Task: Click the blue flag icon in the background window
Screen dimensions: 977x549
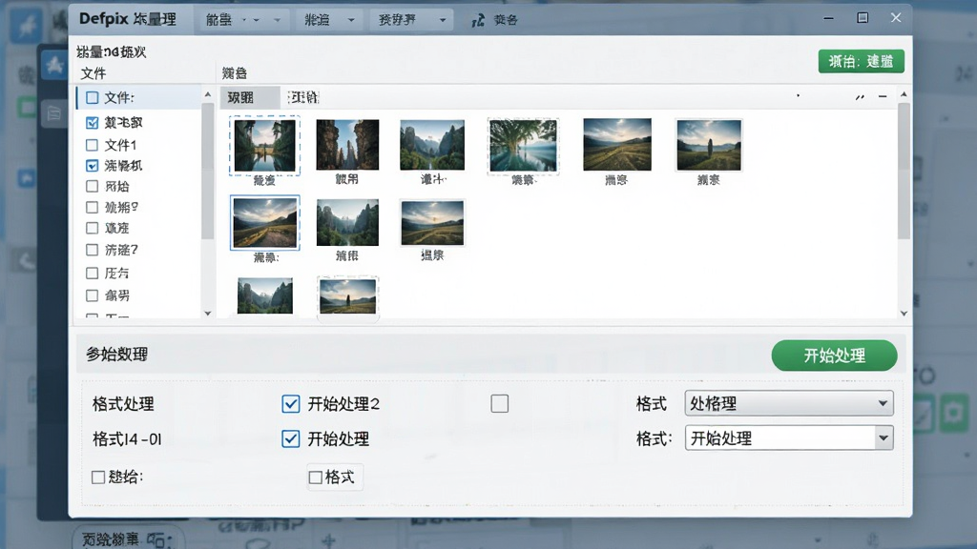Action: tap(27, 178)
